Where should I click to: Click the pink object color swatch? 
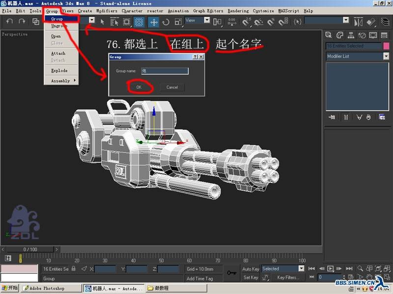pos(386,46)
